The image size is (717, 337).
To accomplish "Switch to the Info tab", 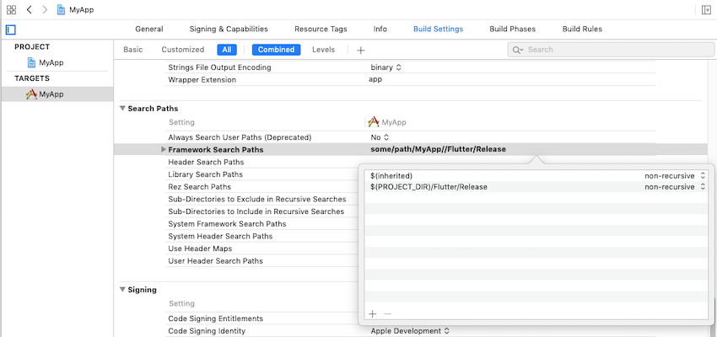I will pos(380,29).
